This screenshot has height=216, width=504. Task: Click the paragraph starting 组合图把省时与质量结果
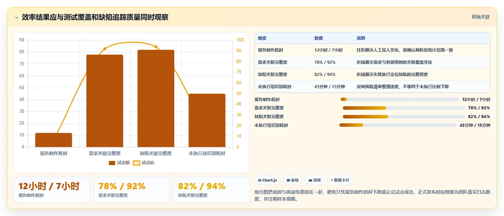pos(372,196)
